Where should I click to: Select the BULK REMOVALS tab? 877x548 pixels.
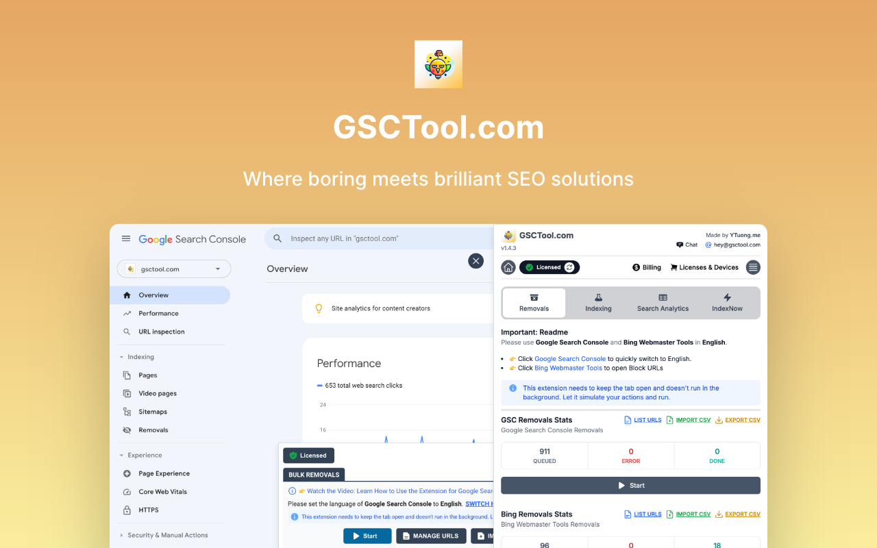(x=314, y=475)
